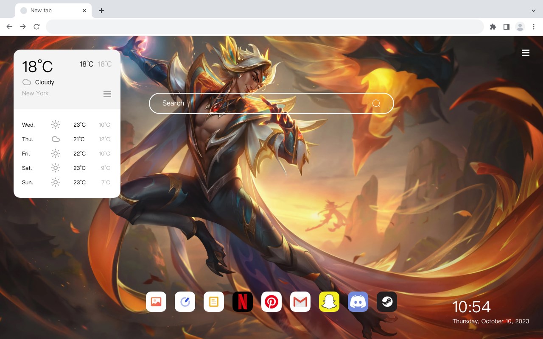543x339 pixels.
Task: Click the sunny icon for Sun.
Action: (56, 182)
